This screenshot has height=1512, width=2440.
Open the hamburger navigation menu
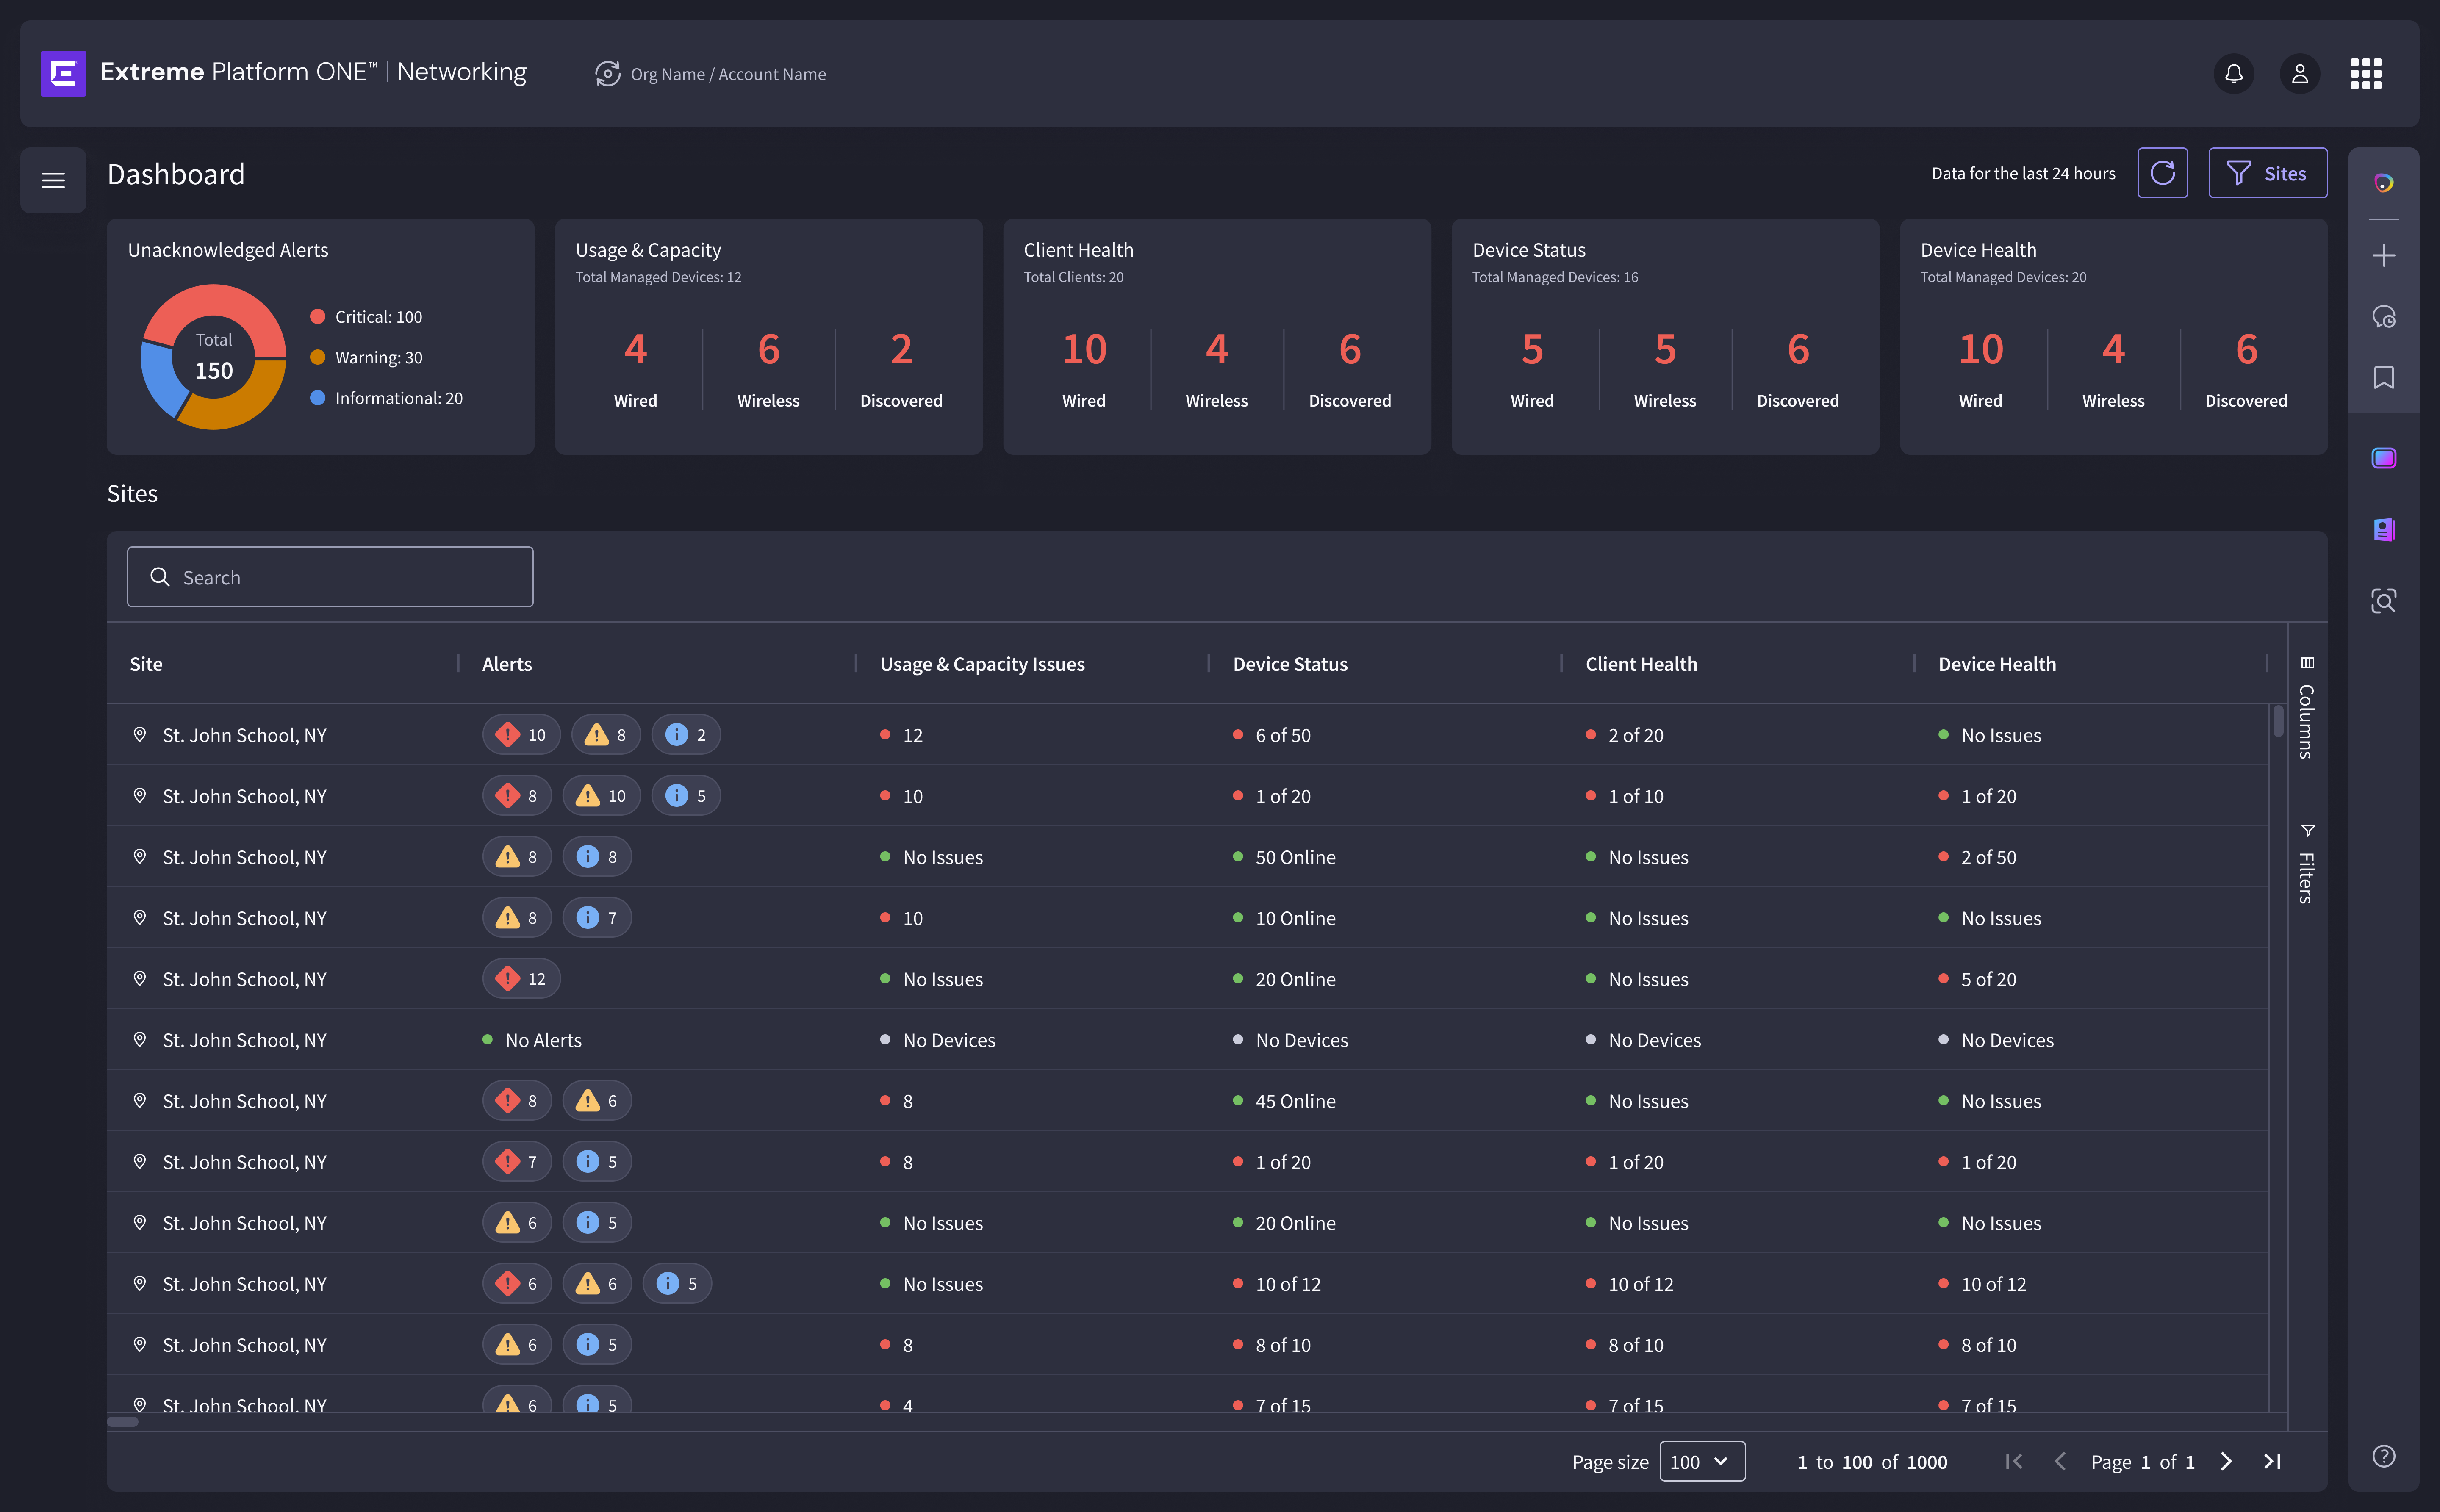point(53,180)
